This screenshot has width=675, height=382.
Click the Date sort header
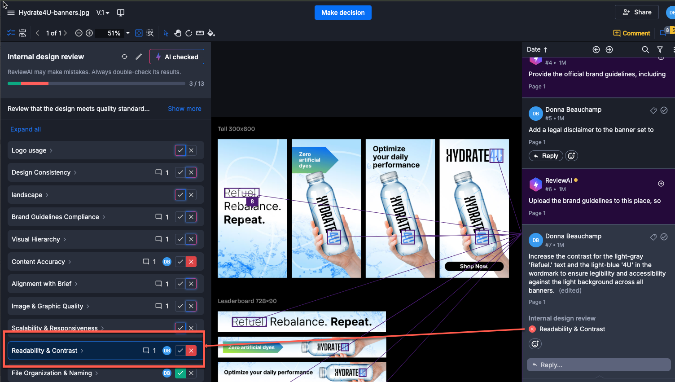537,49
